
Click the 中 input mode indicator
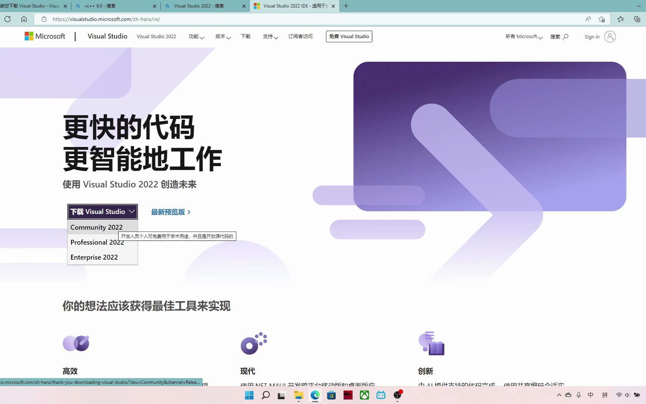591,395
